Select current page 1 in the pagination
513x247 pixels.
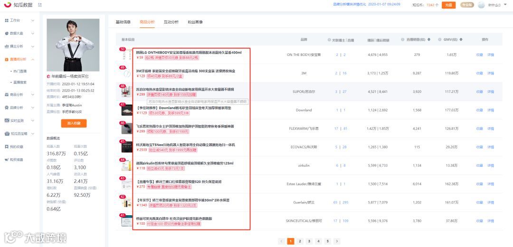[x=291, y=241]
